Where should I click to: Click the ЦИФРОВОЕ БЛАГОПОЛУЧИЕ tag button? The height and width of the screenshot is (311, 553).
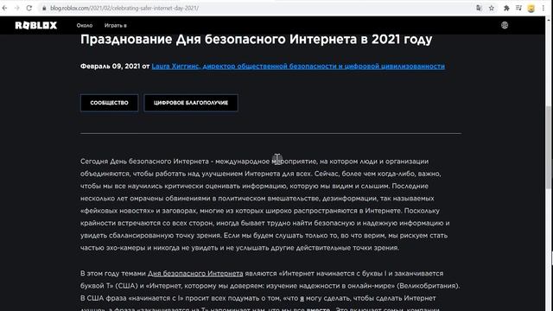point(191,103)
